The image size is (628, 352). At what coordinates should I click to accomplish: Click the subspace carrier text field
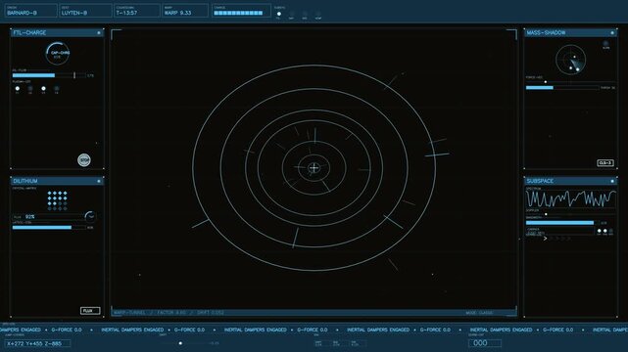(x=560, y=232)
